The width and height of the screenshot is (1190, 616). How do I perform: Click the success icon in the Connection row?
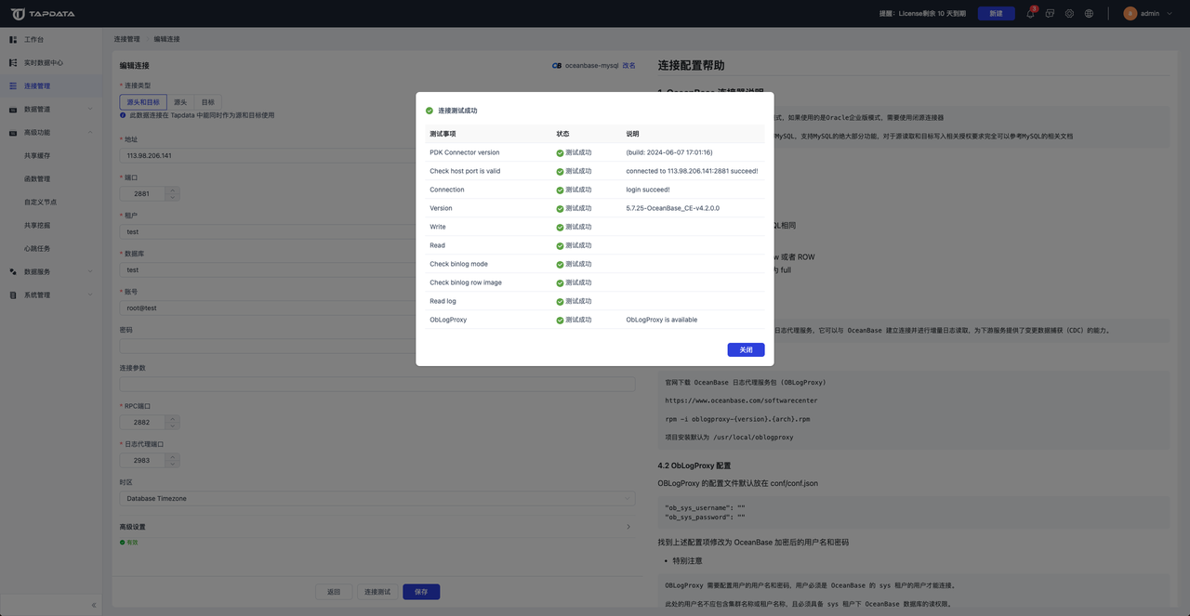click(561, 190)
